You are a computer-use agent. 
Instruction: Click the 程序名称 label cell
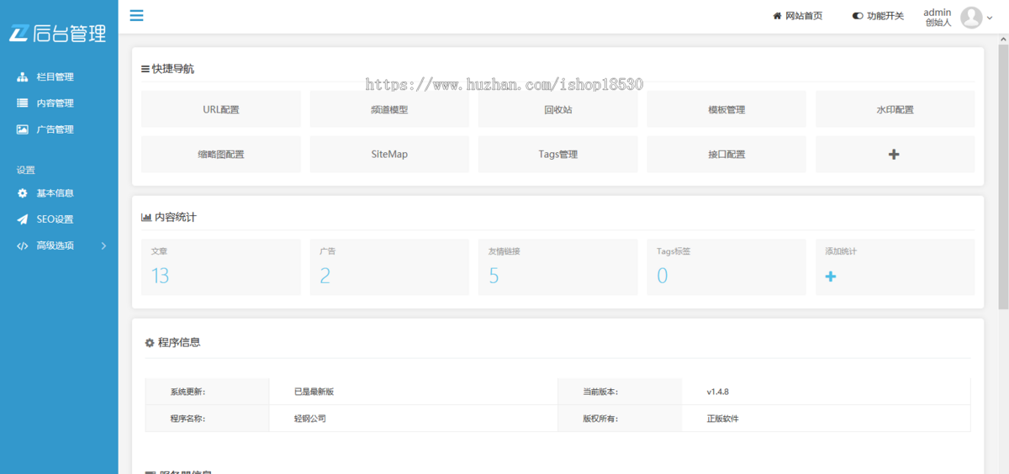pos(207,419)
